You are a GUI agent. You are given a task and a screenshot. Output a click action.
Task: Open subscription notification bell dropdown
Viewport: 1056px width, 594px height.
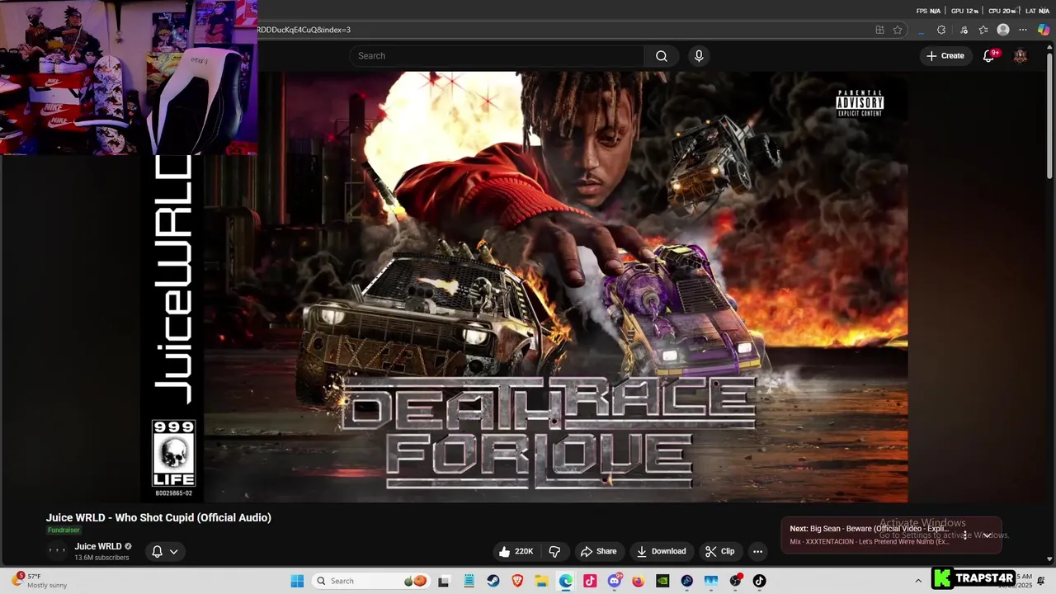165,551
